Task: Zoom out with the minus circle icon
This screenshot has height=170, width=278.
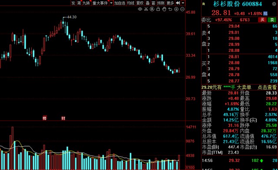Action: (x=182, y=9)
